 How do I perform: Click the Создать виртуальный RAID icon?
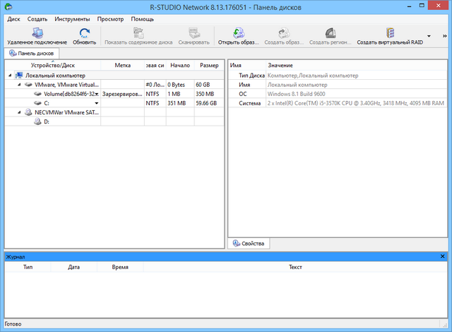click(390, 32)
